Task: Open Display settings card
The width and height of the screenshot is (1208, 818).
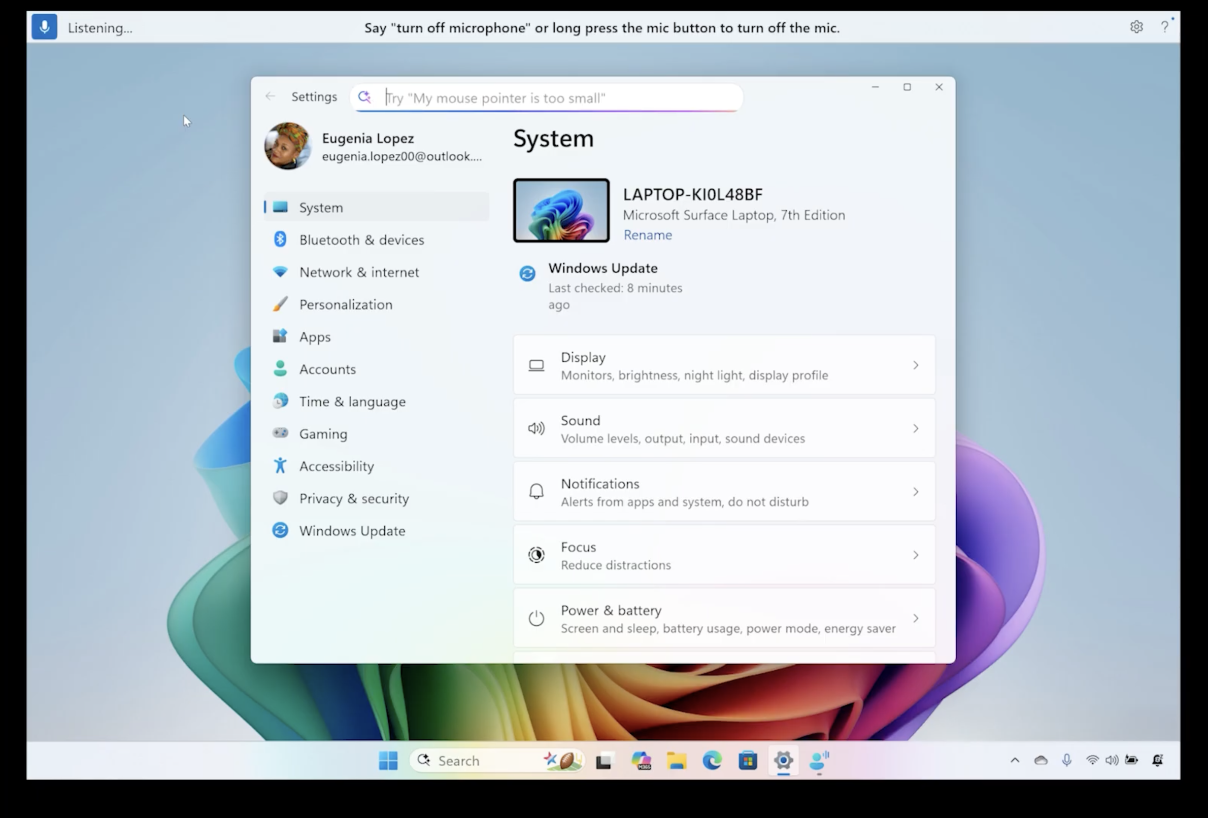Action: tap(724, 365)
